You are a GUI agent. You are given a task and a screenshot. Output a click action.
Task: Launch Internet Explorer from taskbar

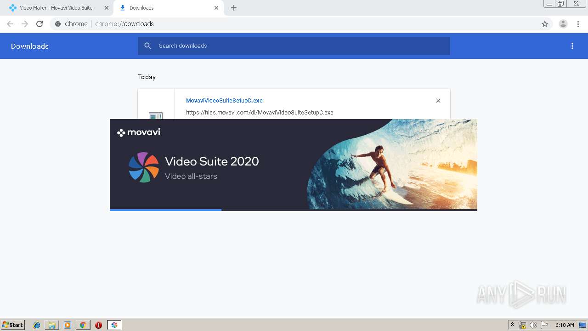tap(37, 325)
